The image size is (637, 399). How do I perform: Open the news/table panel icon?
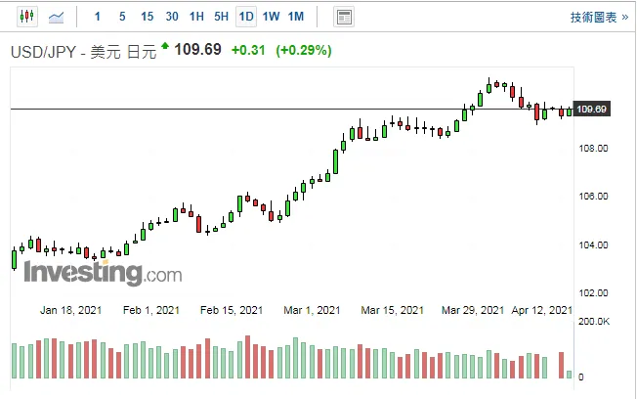(x=344, y=17)
